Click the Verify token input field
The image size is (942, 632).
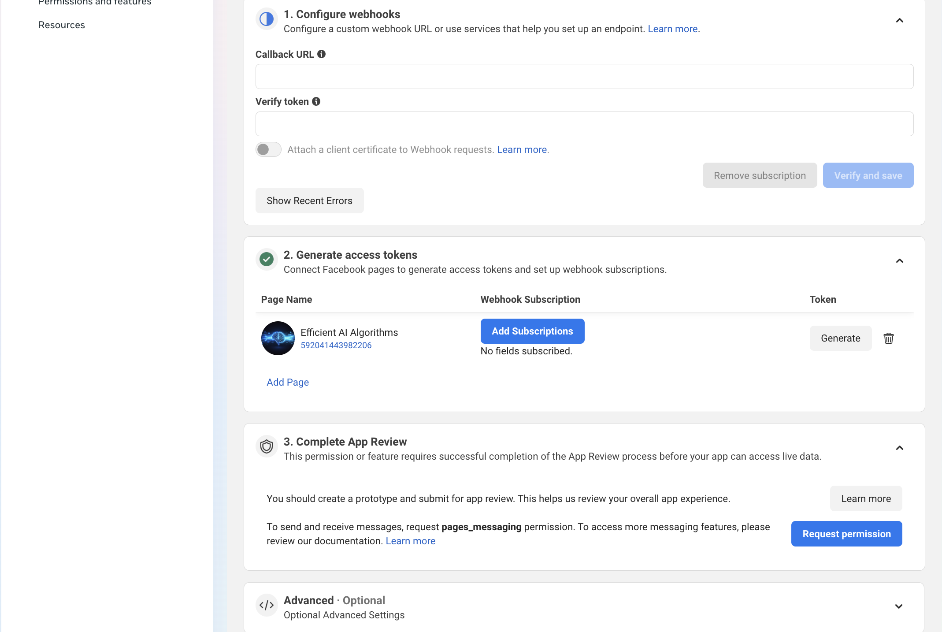click(x=584, y=124)
